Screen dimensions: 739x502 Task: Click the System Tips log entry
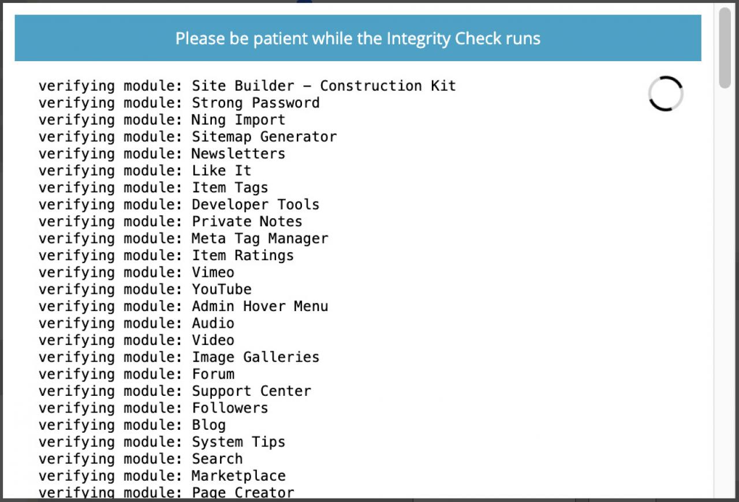[162, 442]
